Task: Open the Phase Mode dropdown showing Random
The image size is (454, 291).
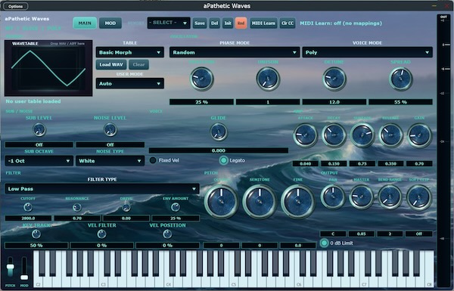Action: tap(235, 52)
